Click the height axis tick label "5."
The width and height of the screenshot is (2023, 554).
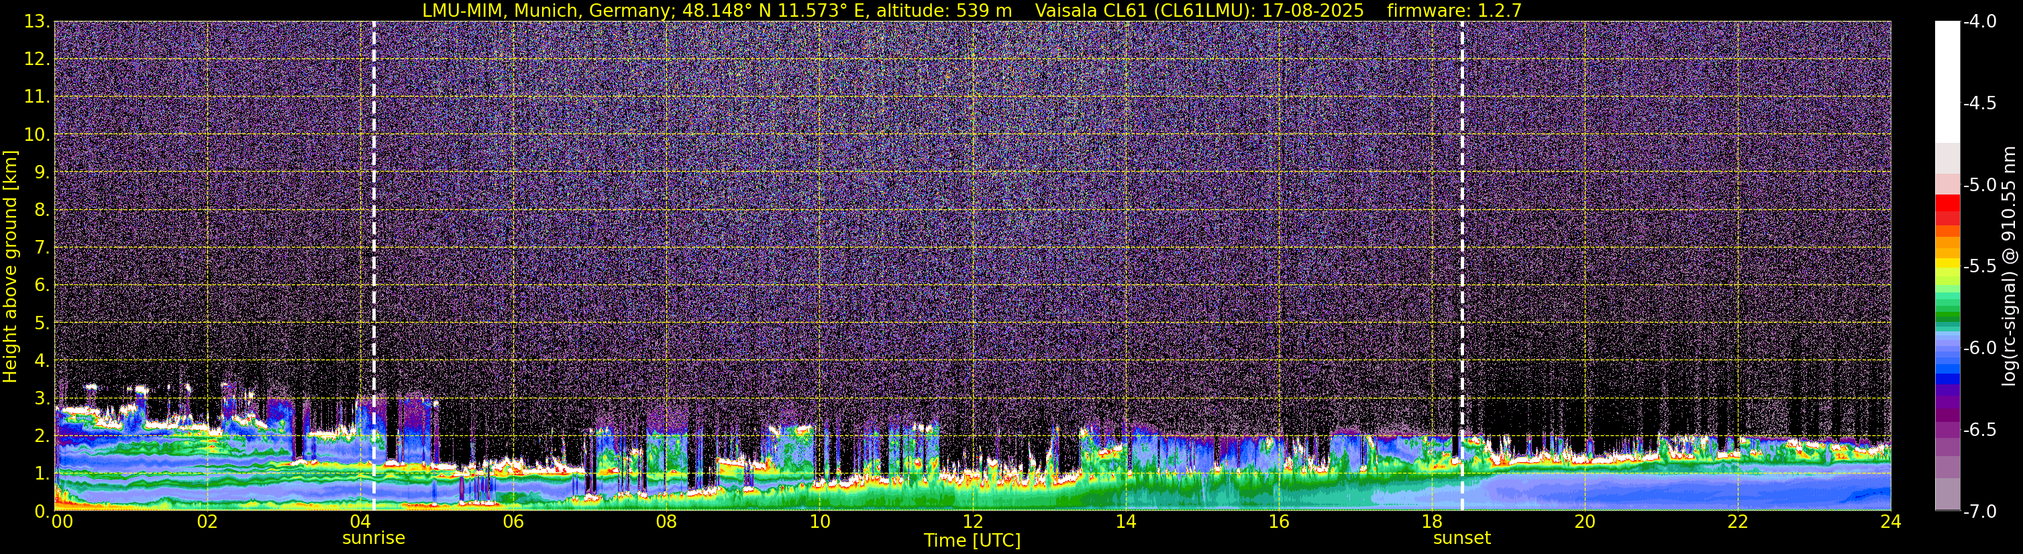pos(42,323)
